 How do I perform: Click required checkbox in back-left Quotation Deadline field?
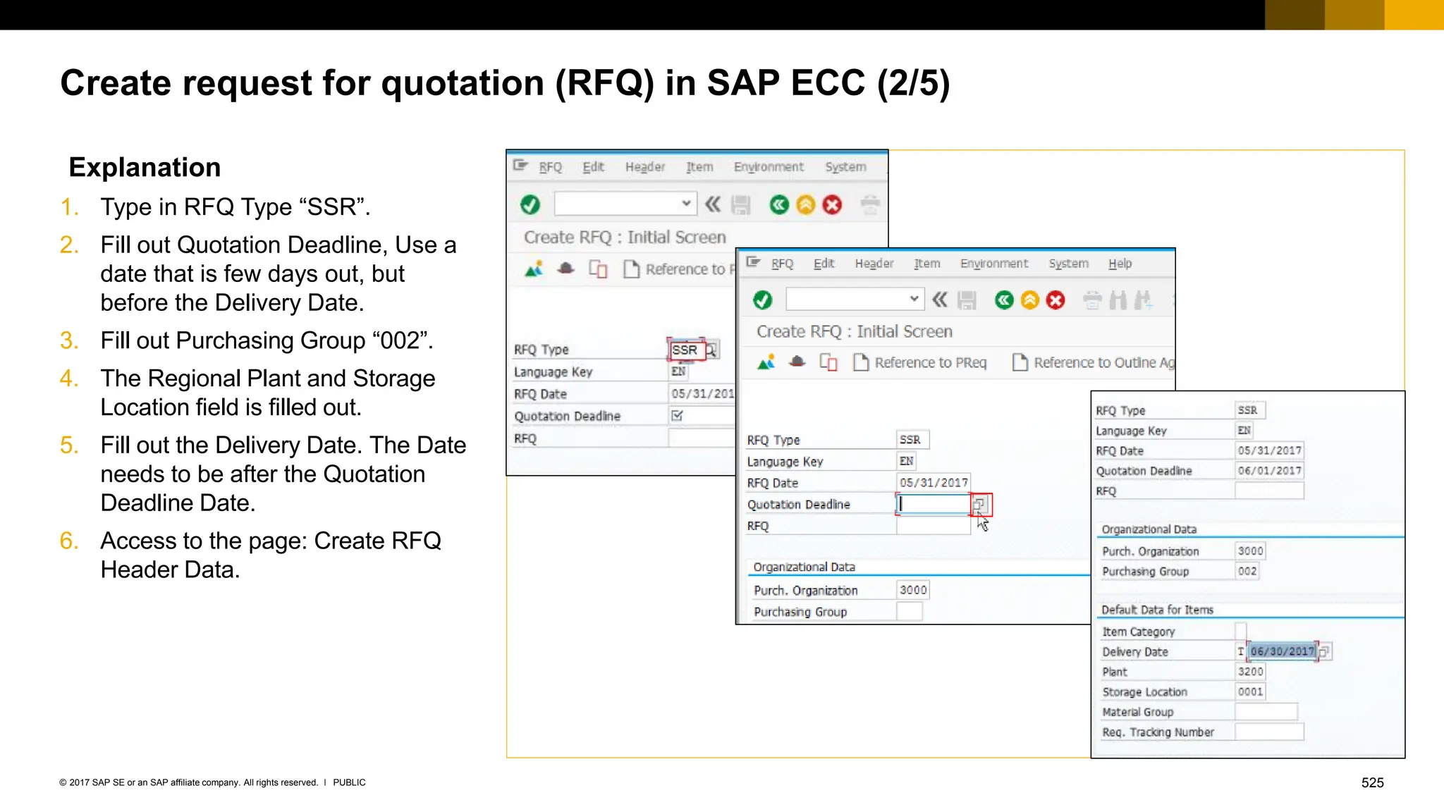click(x=677, y=416)
